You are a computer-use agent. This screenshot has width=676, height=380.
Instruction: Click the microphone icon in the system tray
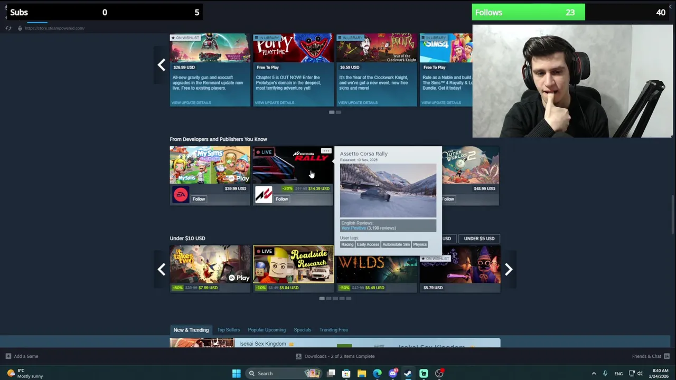605,373
